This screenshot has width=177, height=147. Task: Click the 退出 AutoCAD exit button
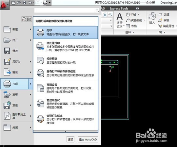88,139
